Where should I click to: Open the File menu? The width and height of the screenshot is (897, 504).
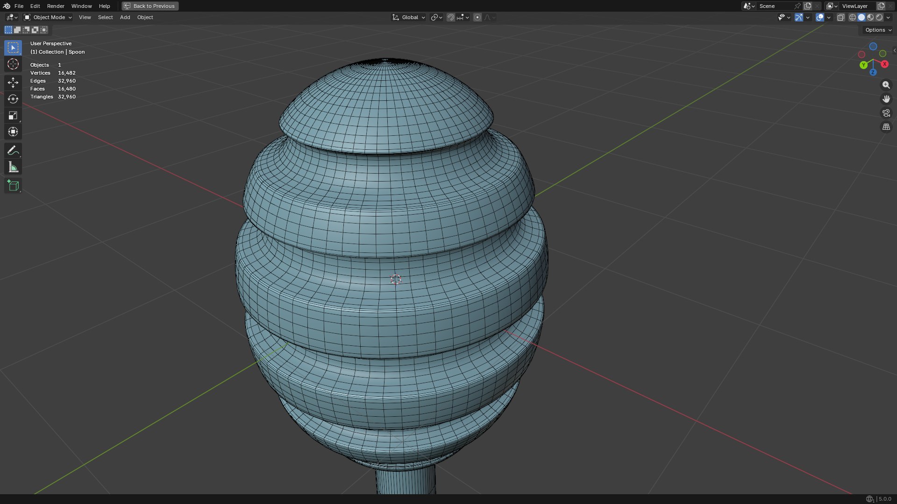click(x=19, y=6)
